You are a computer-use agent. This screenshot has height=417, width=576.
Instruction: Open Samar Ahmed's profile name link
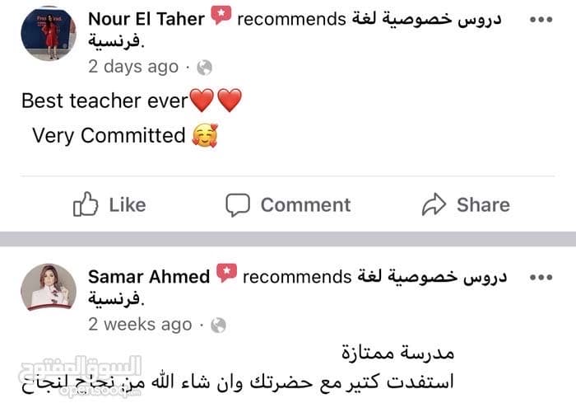pyautogui.click(x=149, y=276)
